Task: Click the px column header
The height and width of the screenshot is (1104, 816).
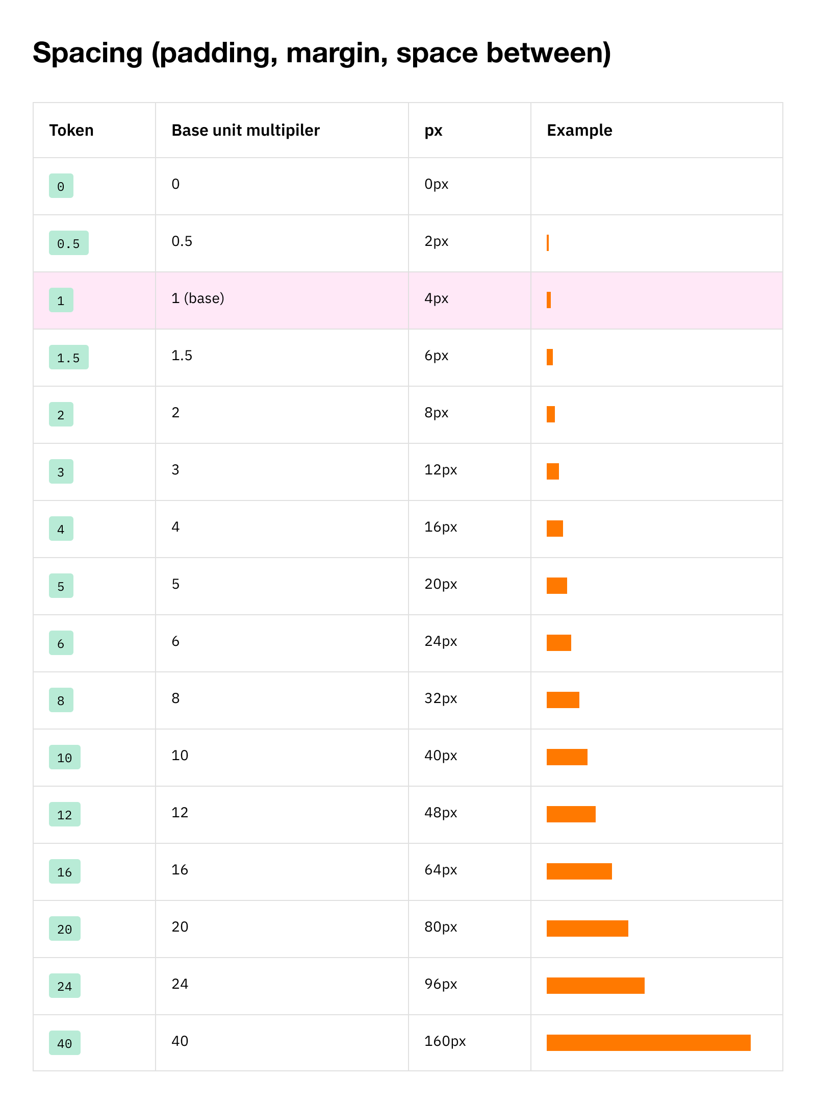Action: [433, 131]
